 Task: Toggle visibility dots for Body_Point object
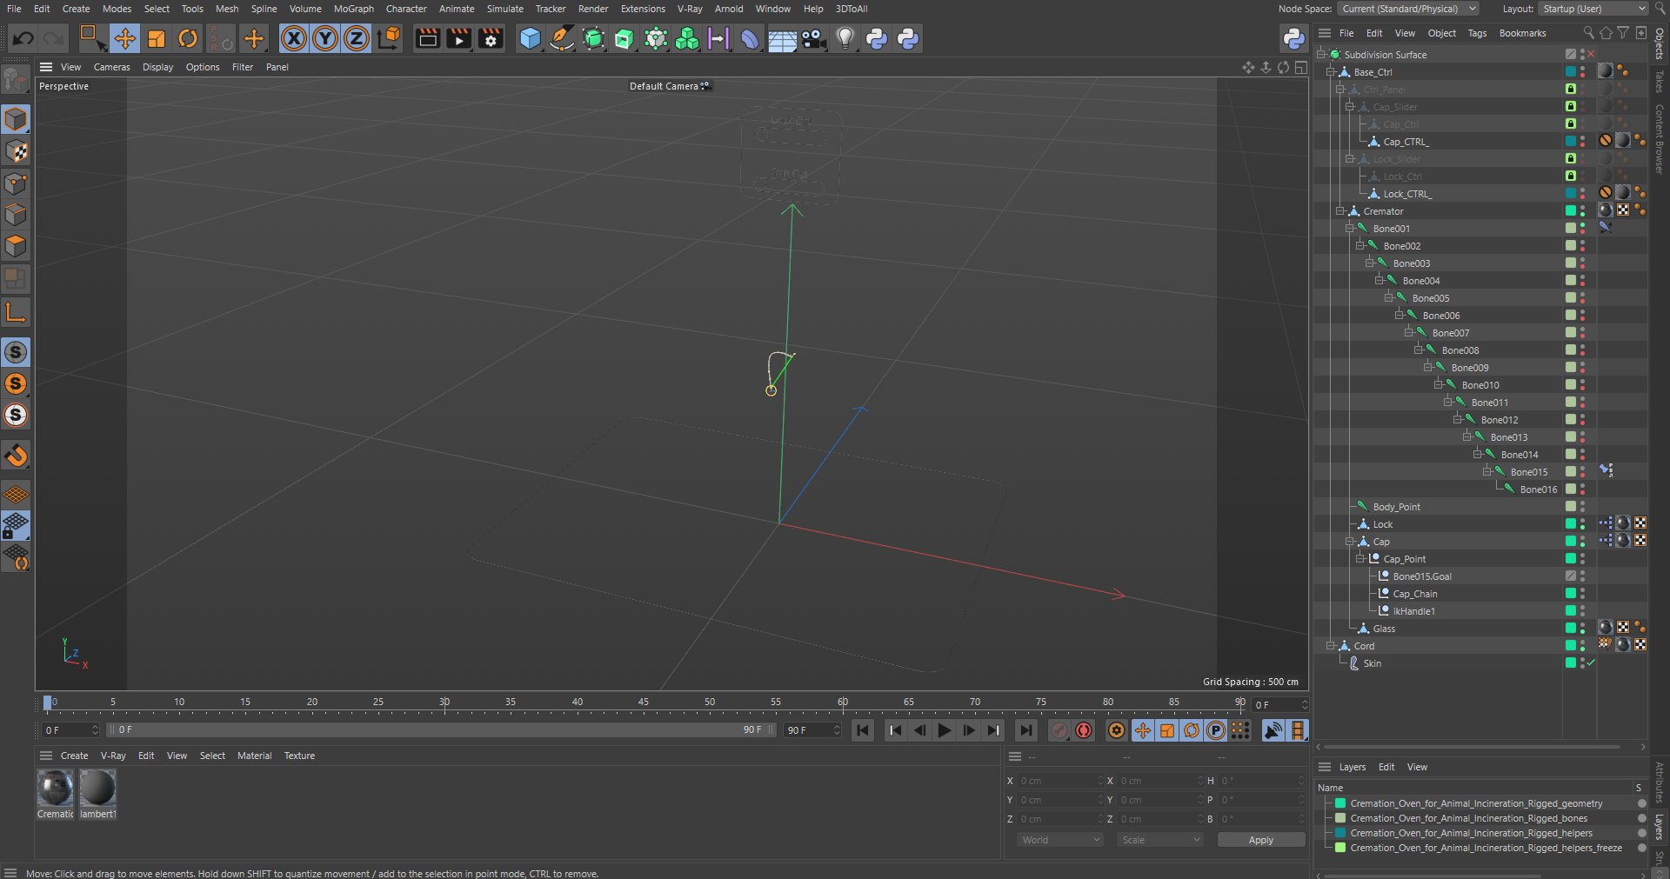[1582, 507]
